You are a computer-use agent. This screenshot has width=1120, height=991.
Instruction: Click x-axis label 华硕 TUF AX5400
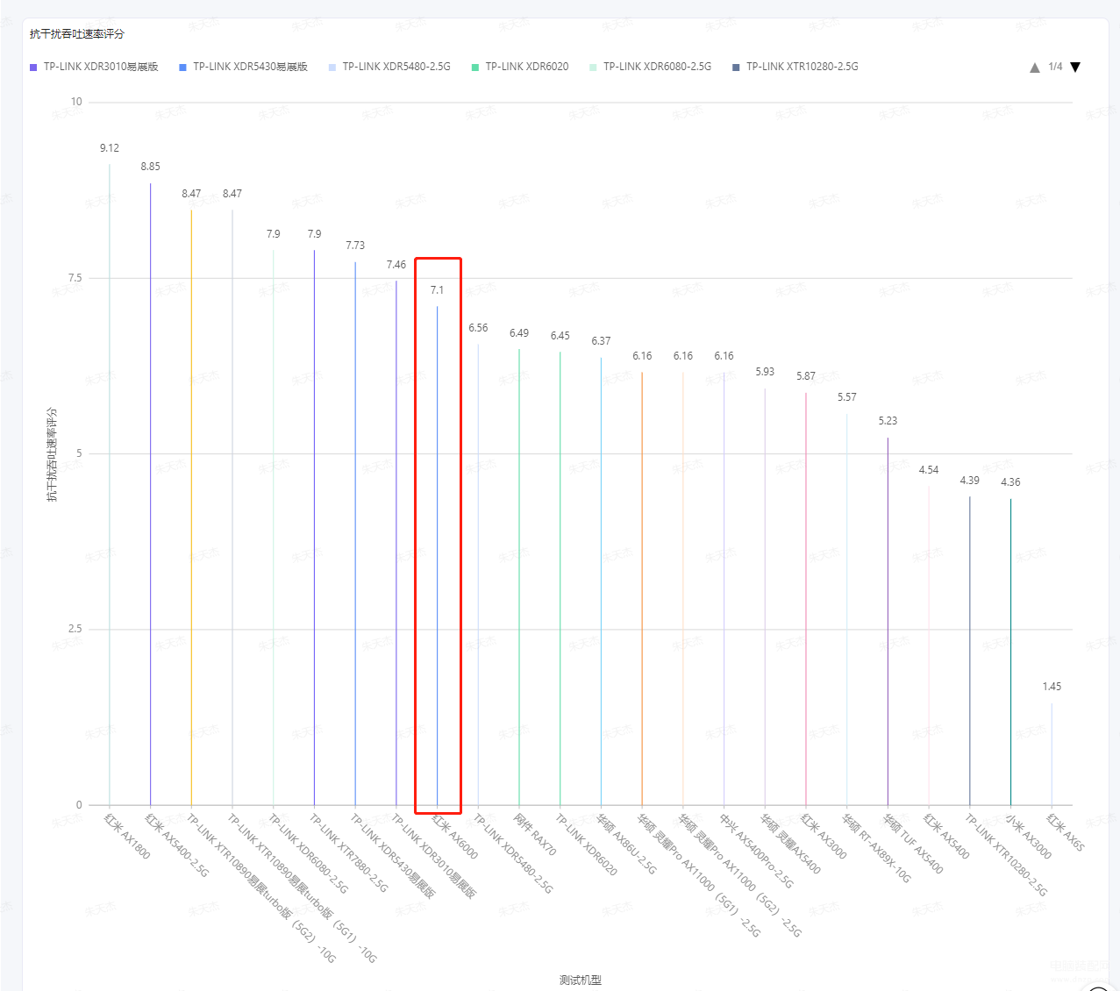click(x=913, y=844)
